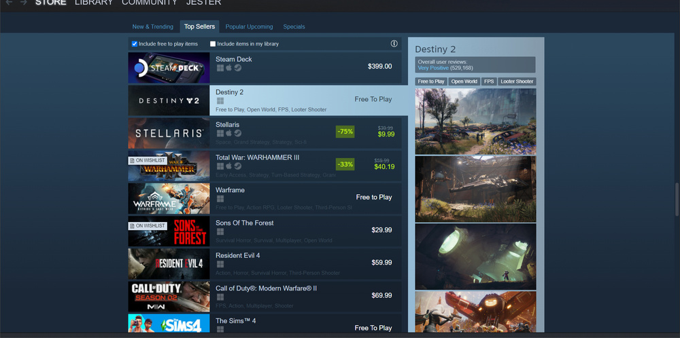The width and height of the screenshot is (680, 338).
Task: View Destiny 2 red spaceship screenshot
Action: [475, 312]
